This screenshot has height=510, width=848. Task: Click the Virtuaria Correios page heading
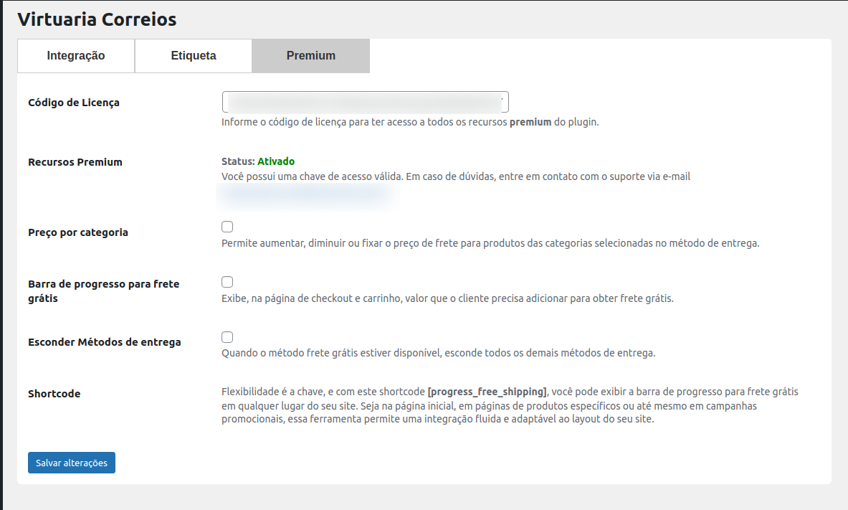(97, 19)
